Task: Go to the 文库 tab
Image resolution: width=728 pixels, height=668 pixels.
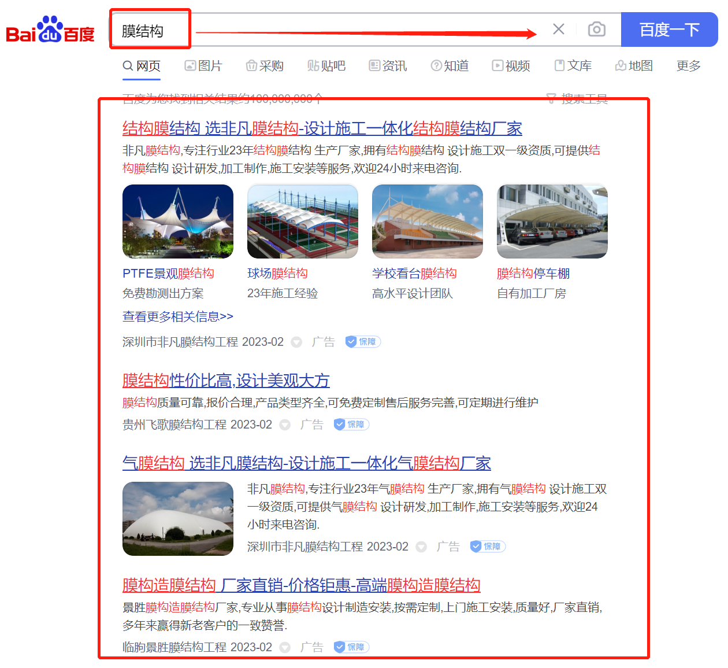Action: pyautogui.click(x=573, y=66)
